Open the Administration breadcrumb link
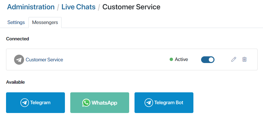The width and height of the screenshot is (263, 125). click(31, 7)
